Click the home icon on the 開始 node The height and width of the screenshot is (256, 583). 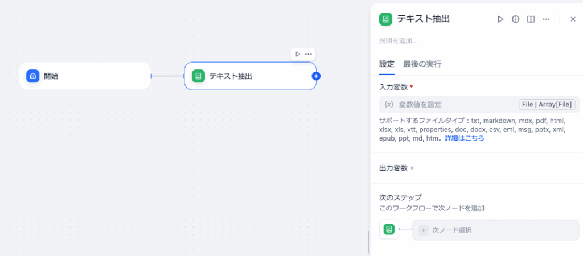(33, 76)
